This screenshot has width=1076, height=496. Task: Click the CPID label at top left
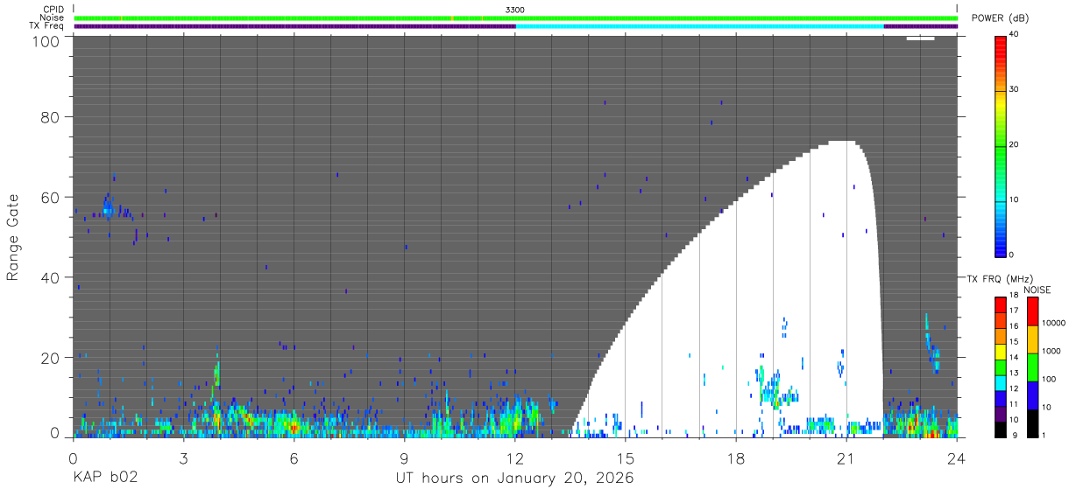pyautogui.click(x=53, y=10)
